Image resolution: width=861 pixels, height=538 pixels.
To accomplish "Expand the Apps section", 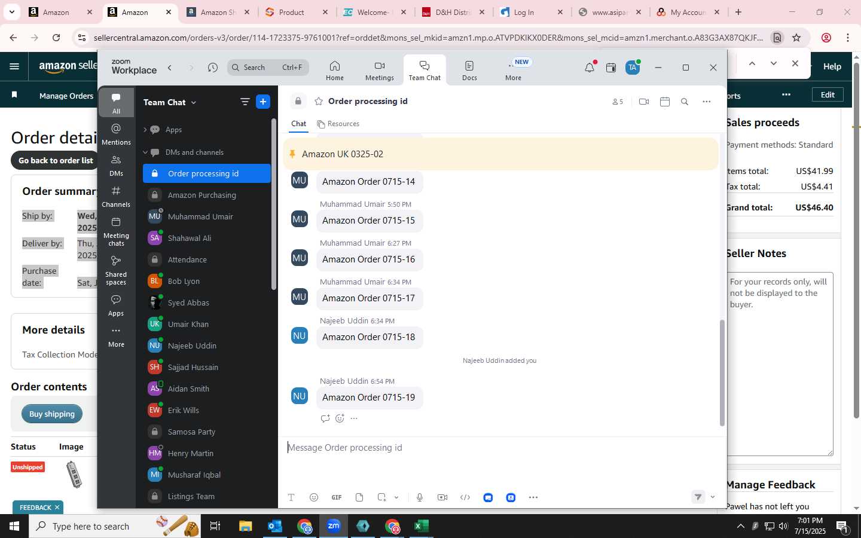I will 145,130.
